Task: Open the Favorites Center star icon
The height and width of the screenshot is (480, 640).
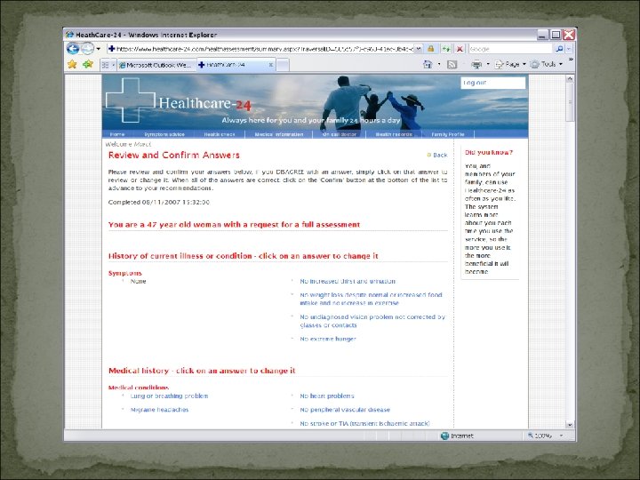Action: pos(72,64)
